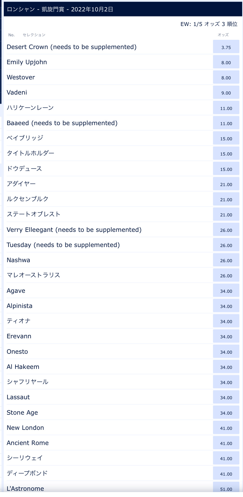Click the ロンシャン 凱旋門賞 header bar
This screenshot has height=497, width=243.
click(x=123, y=9)
